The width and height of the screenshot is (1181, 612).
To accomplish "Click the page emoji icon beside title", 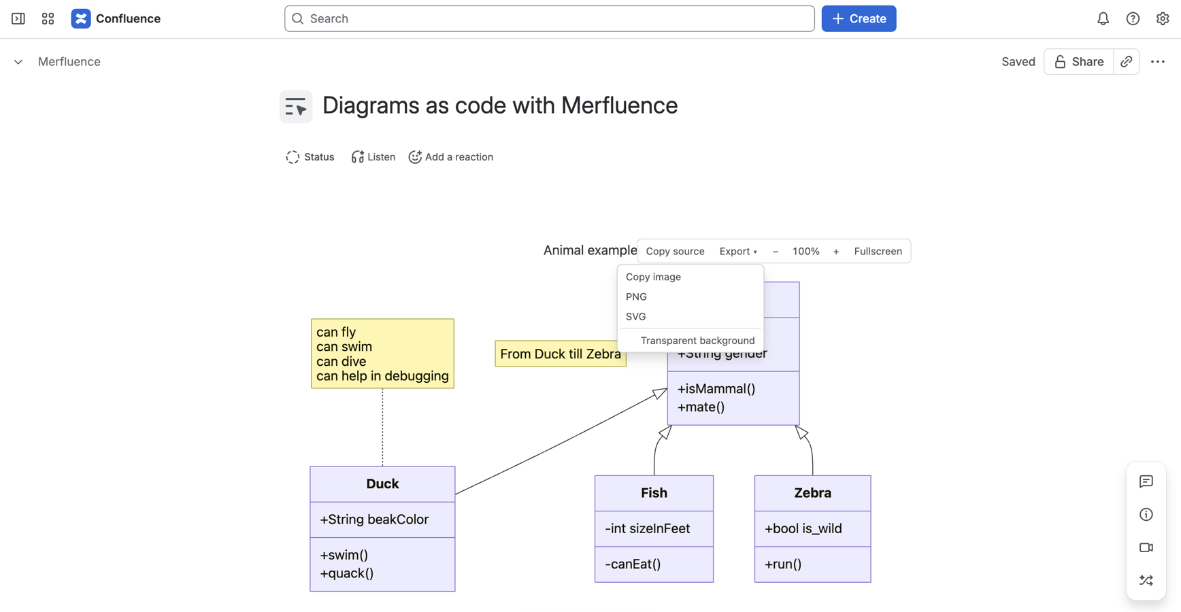I will (x=296, y=107).
